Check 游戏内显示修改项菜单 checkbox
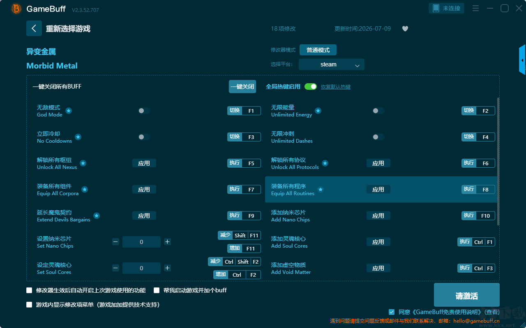The image size is (526, 328). (29, 305)
